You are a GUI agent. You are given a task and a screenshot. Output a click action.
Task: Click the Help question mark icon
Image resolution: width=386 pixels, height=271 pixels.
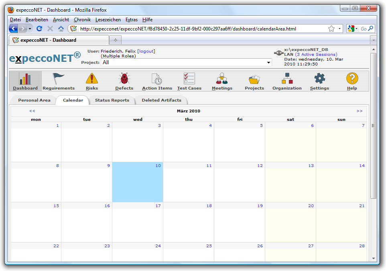point(352,79)
